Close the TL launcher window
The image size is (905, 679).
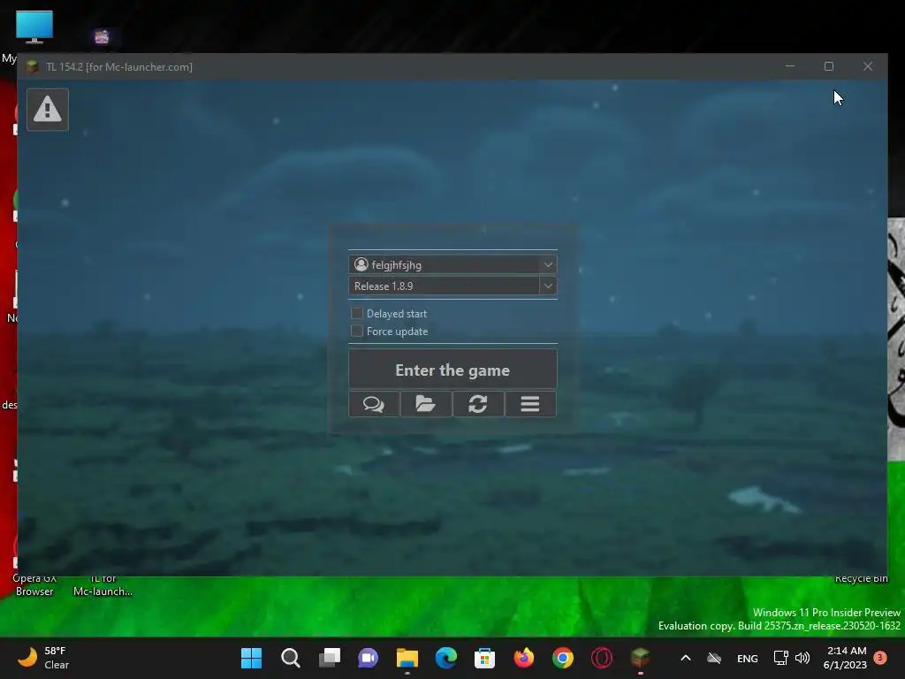868,66
